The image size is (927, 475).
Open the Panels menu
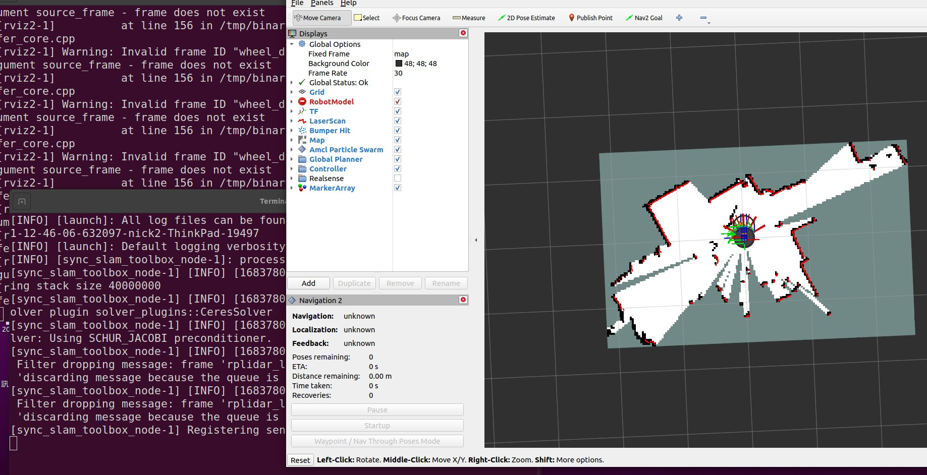(x=322, y=4)
